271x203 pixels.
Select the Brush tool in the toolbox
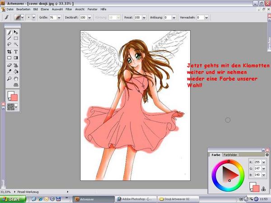(9, 32)
